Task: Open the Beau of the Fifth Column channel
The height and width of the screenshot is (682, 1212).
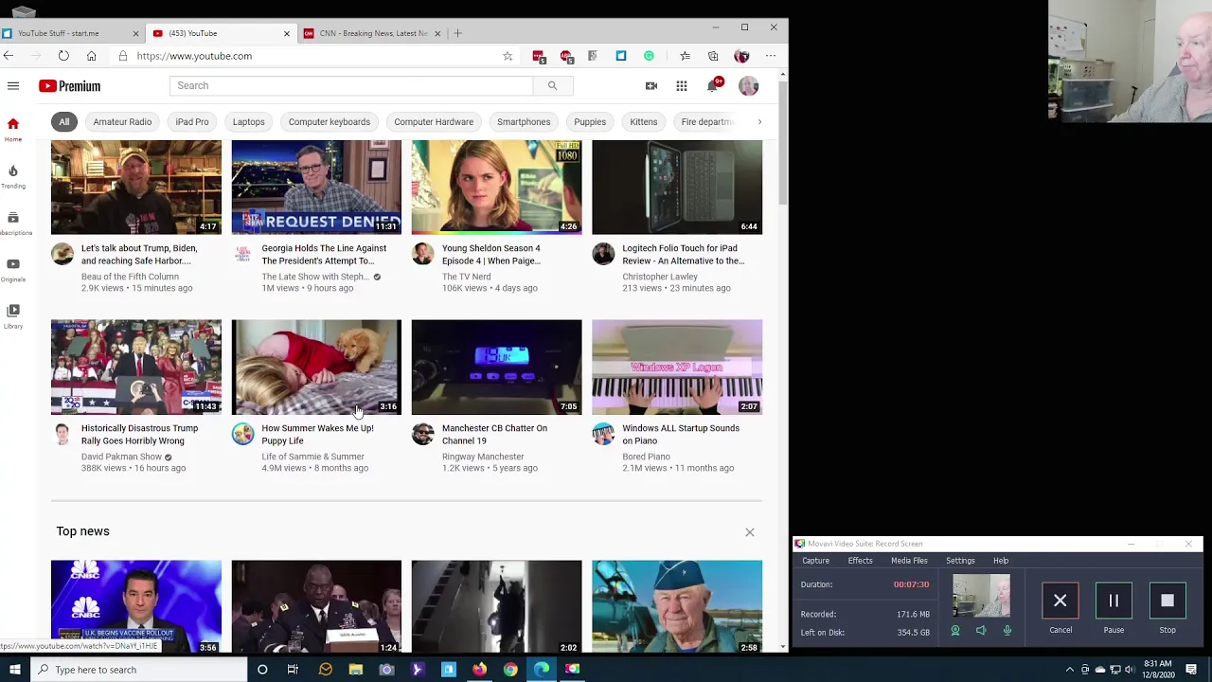Action: 130,277
